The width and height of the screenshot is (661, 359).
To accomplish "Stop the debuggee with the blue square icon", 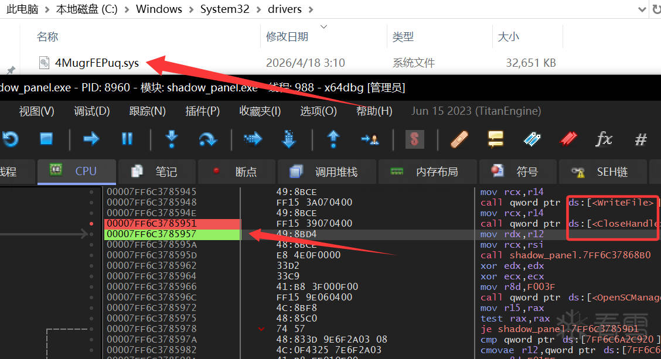I will coord(46,139).
